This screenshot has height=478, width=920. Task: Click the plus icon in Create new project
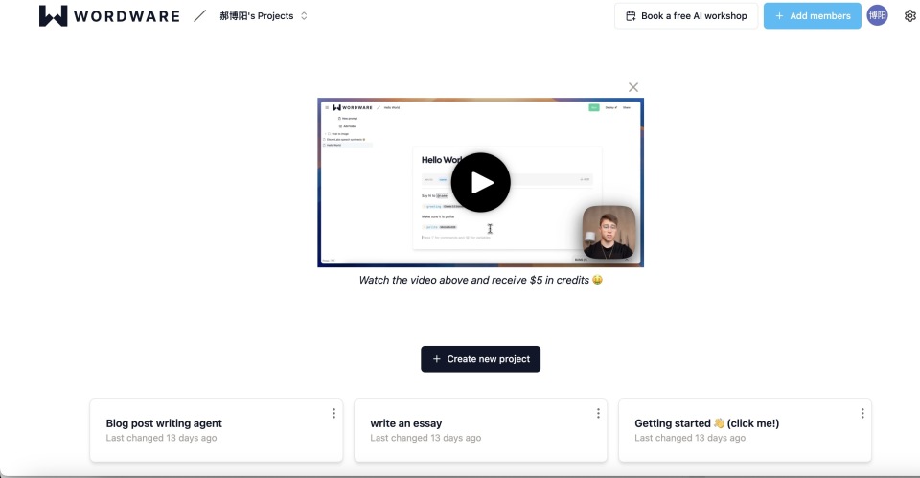pyautogui.click(x=437, y=359)
